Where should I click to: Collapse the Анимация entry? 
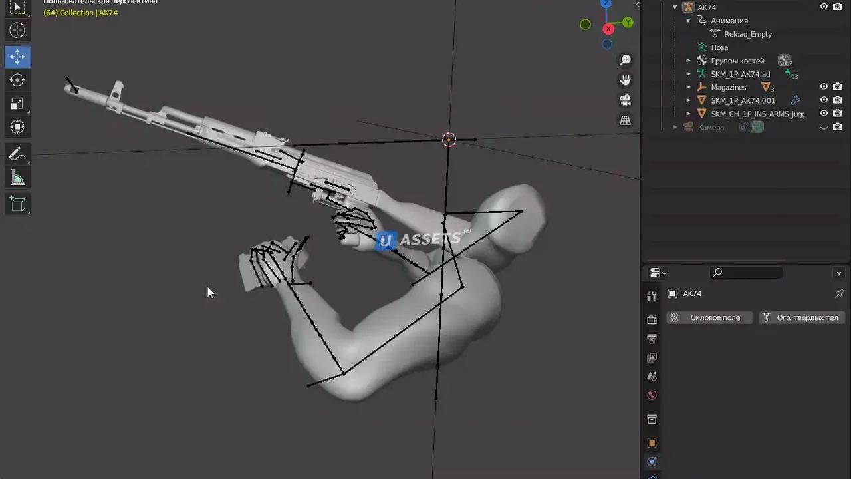pos(688,21)
